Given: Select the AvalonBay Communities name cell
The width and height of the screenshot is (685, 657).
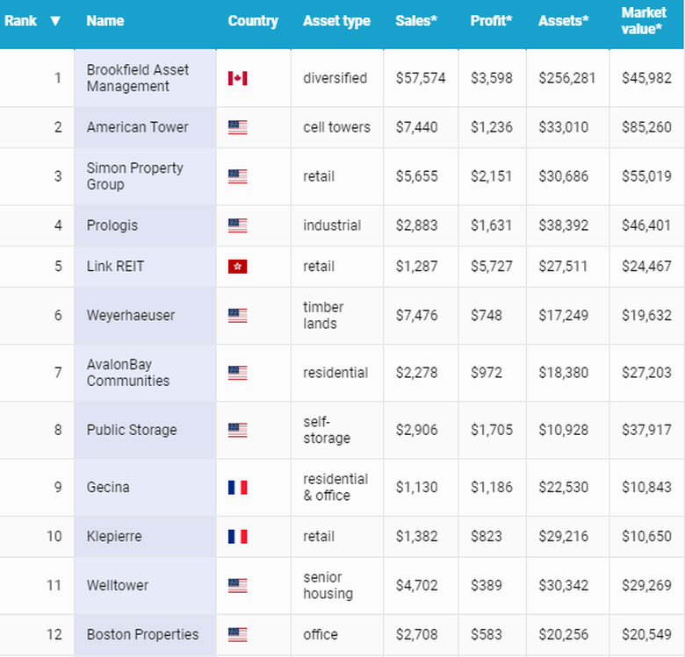Looking at the screenshot, I should tap(128, 373).
